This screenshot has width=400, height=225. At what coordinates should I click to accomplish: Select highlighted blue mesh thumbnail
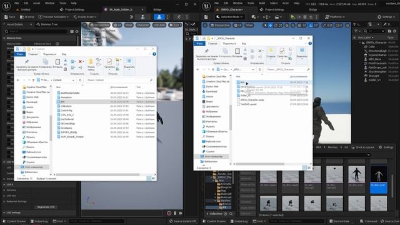pos(379,179)
